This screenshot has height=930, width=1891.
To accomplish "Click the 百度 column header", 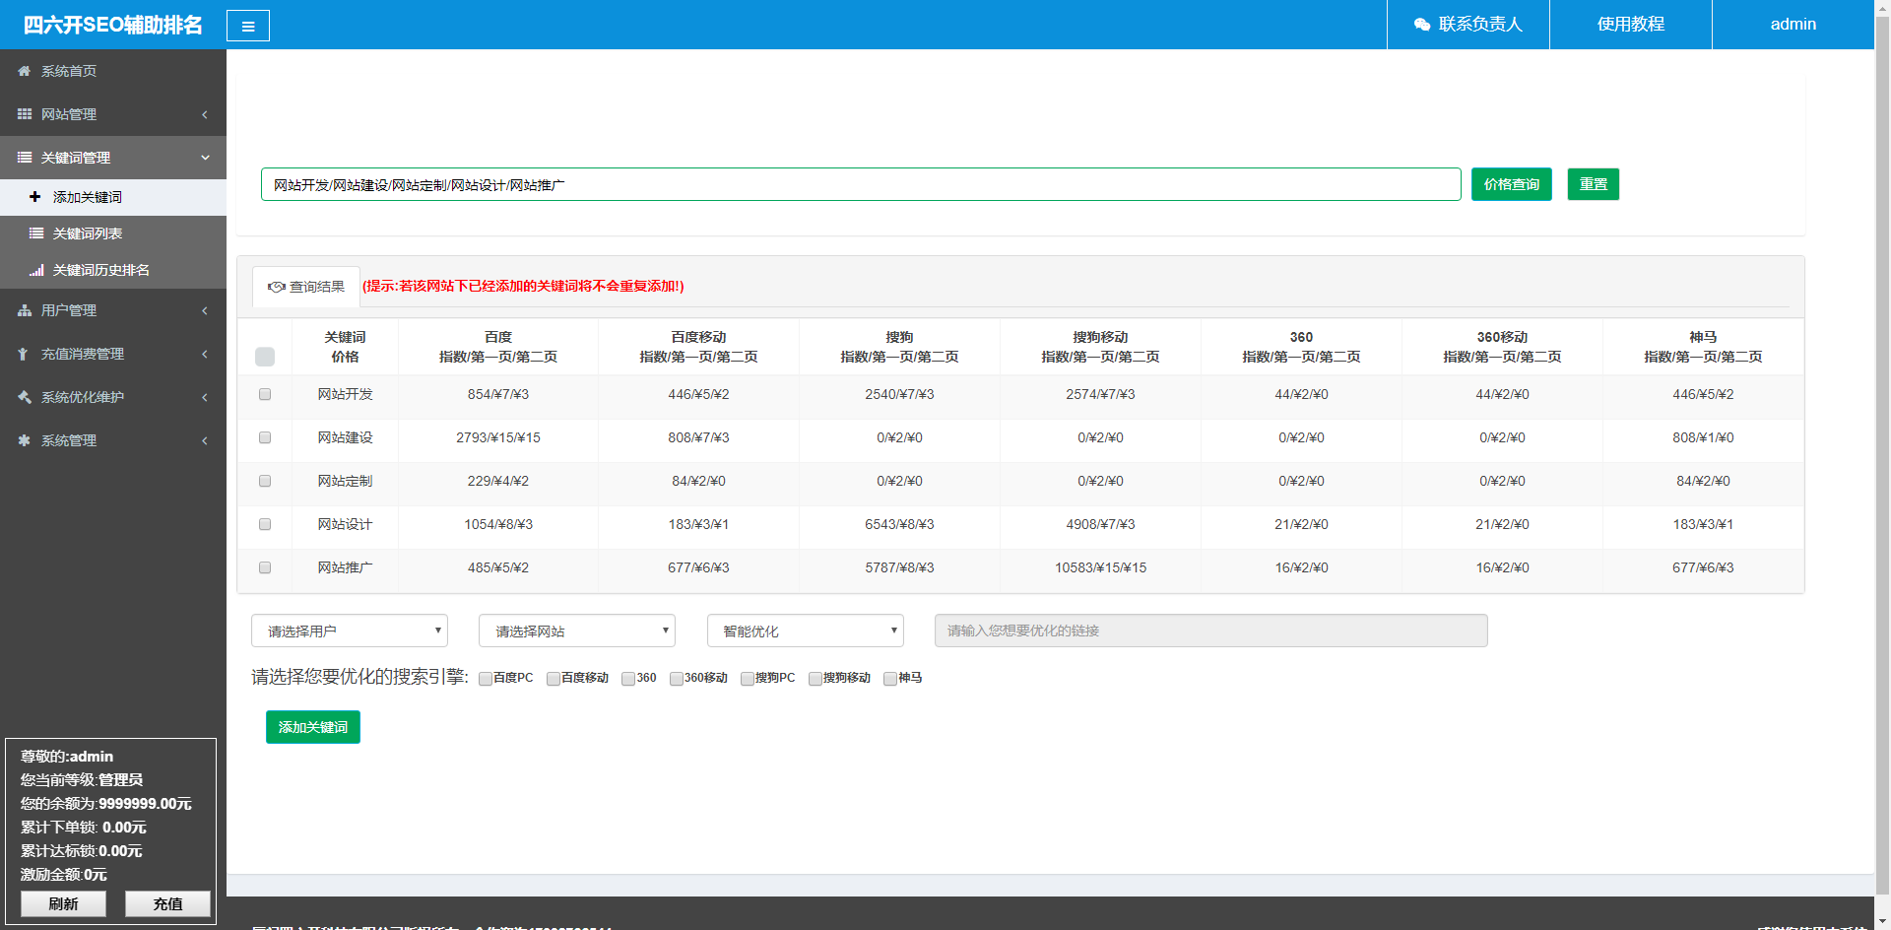I will coord(498,347).
